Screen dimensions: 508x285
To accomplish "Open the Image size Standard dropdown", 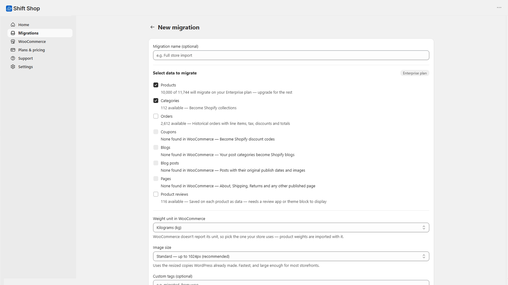I will pos(291,256).
